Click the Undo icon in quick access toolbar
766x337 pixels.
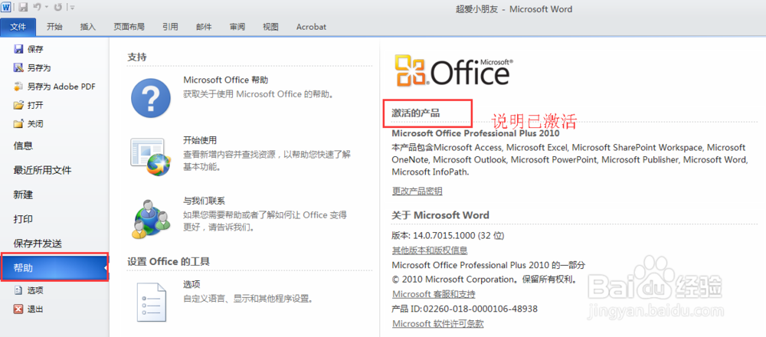click(x=37, y=8)
